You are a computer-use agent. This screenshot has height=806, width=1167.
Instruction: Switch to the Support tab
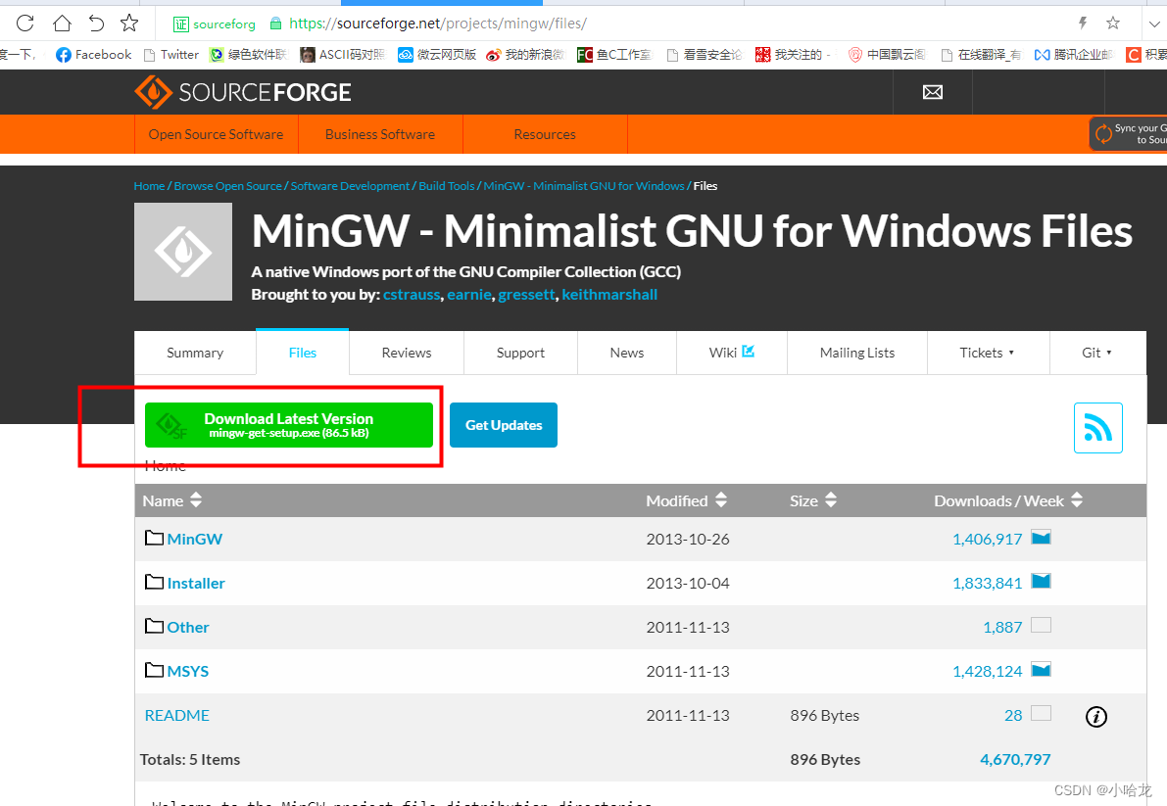(520, 353)
